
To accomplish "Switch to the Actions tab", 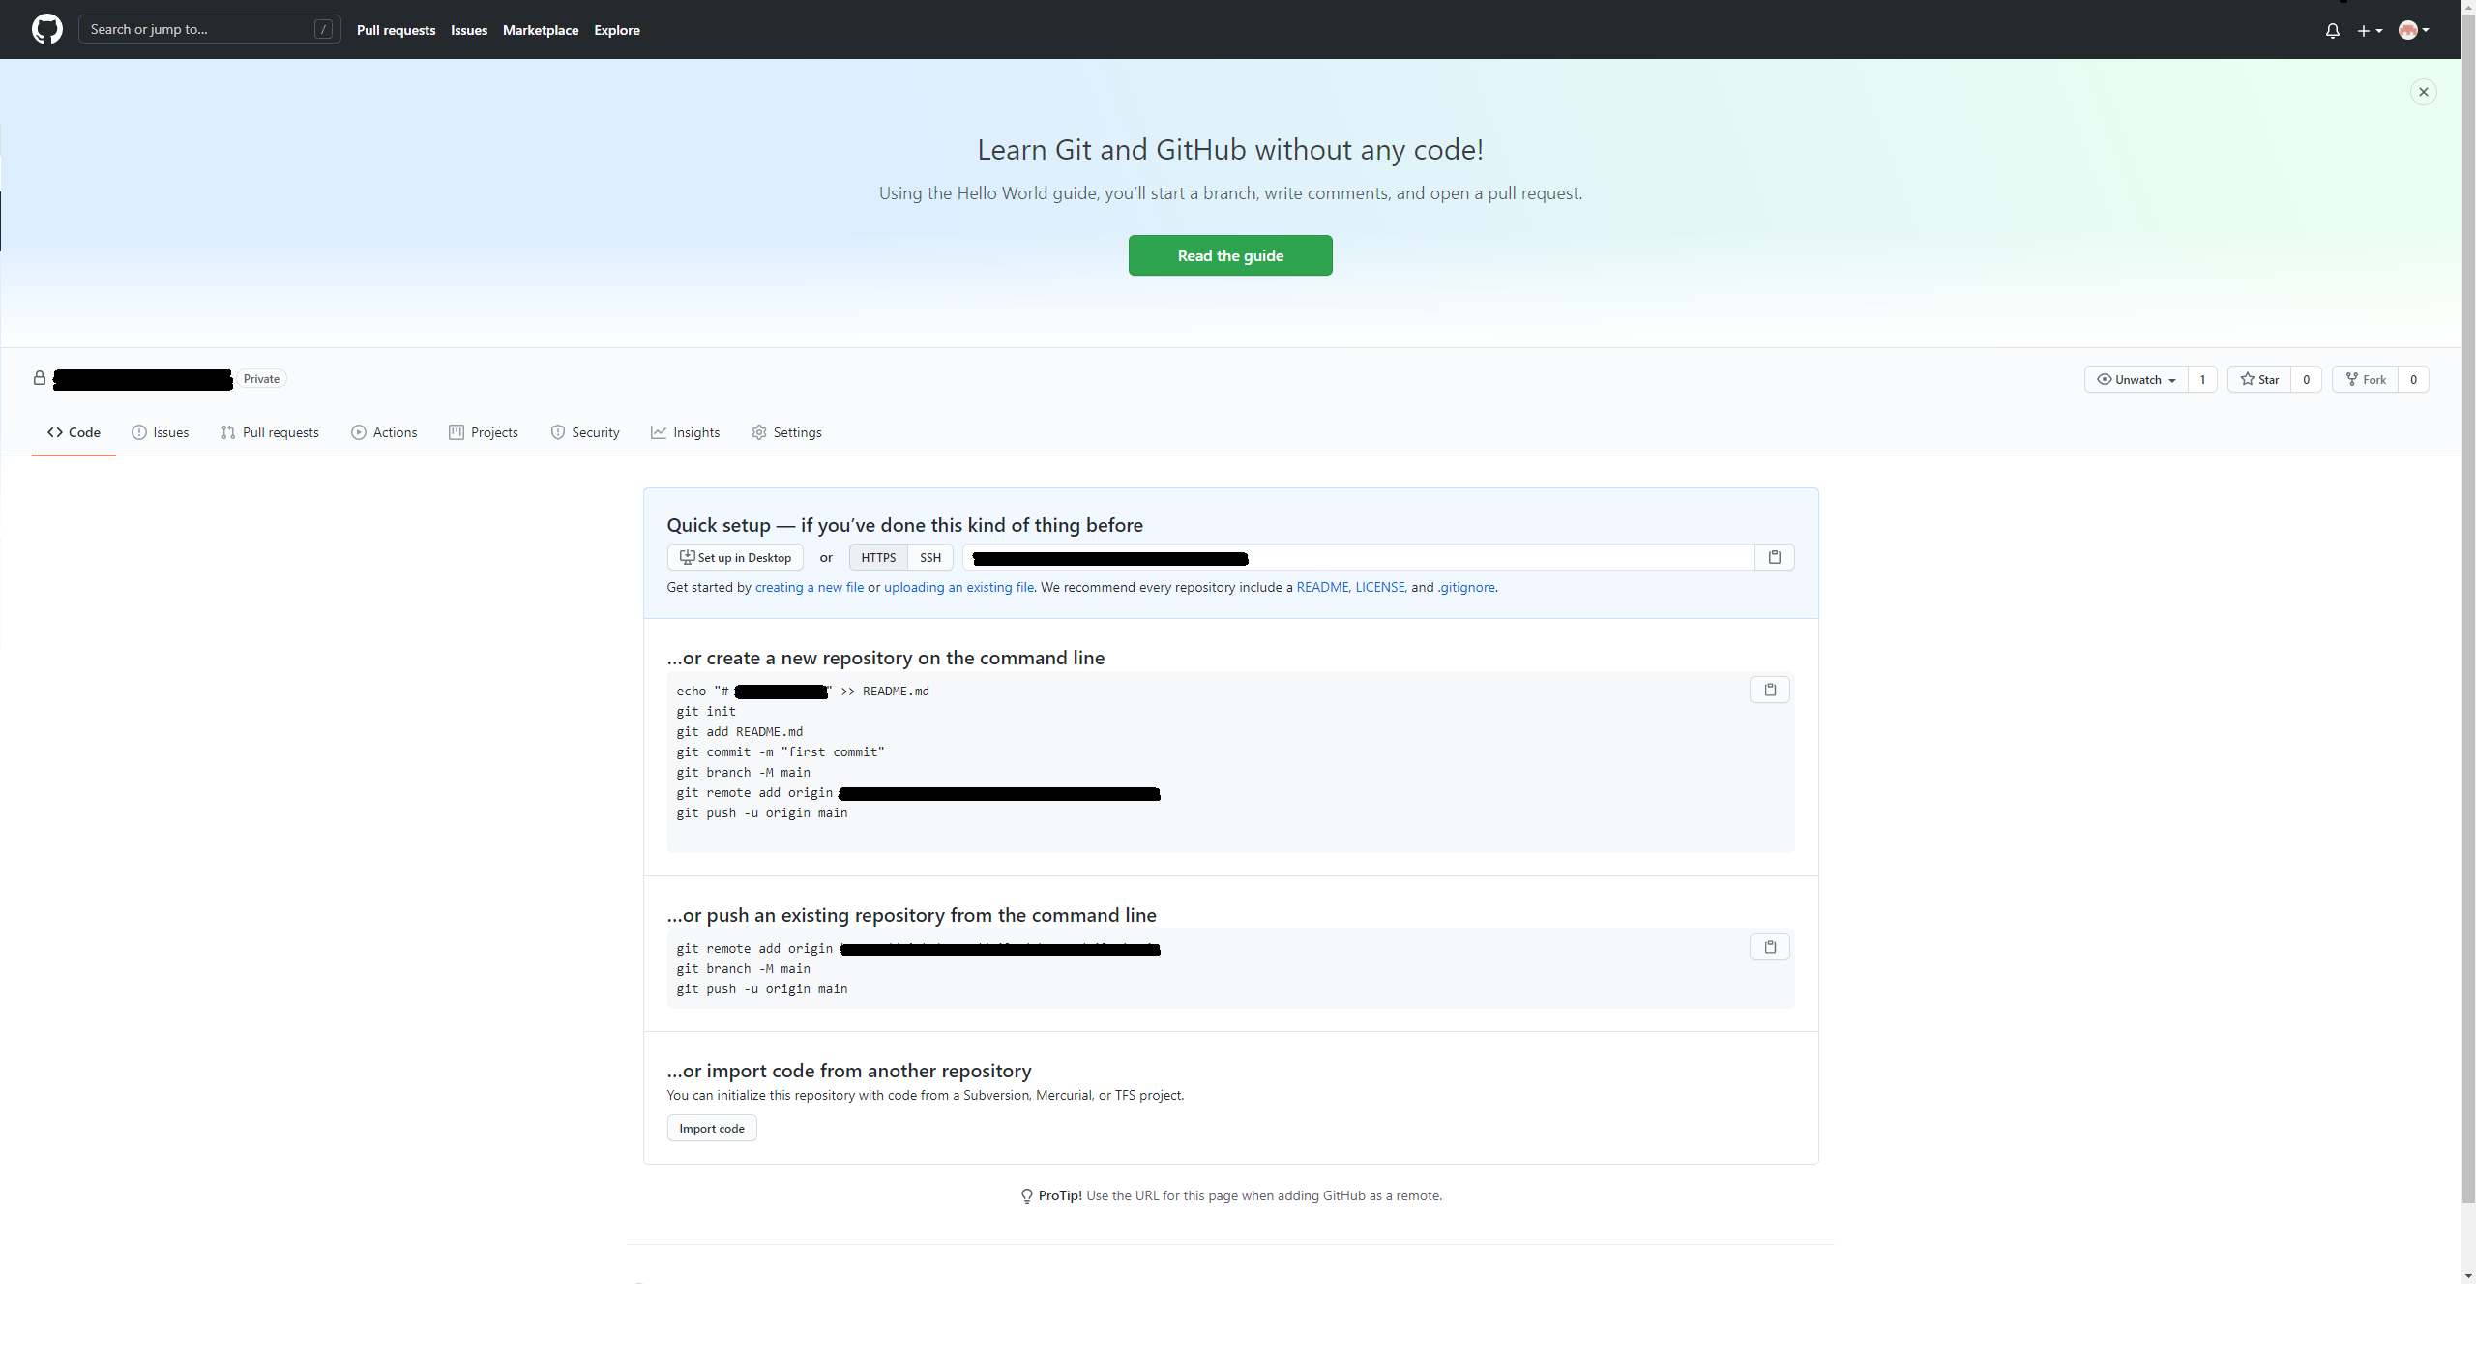I will coord(384,432).
